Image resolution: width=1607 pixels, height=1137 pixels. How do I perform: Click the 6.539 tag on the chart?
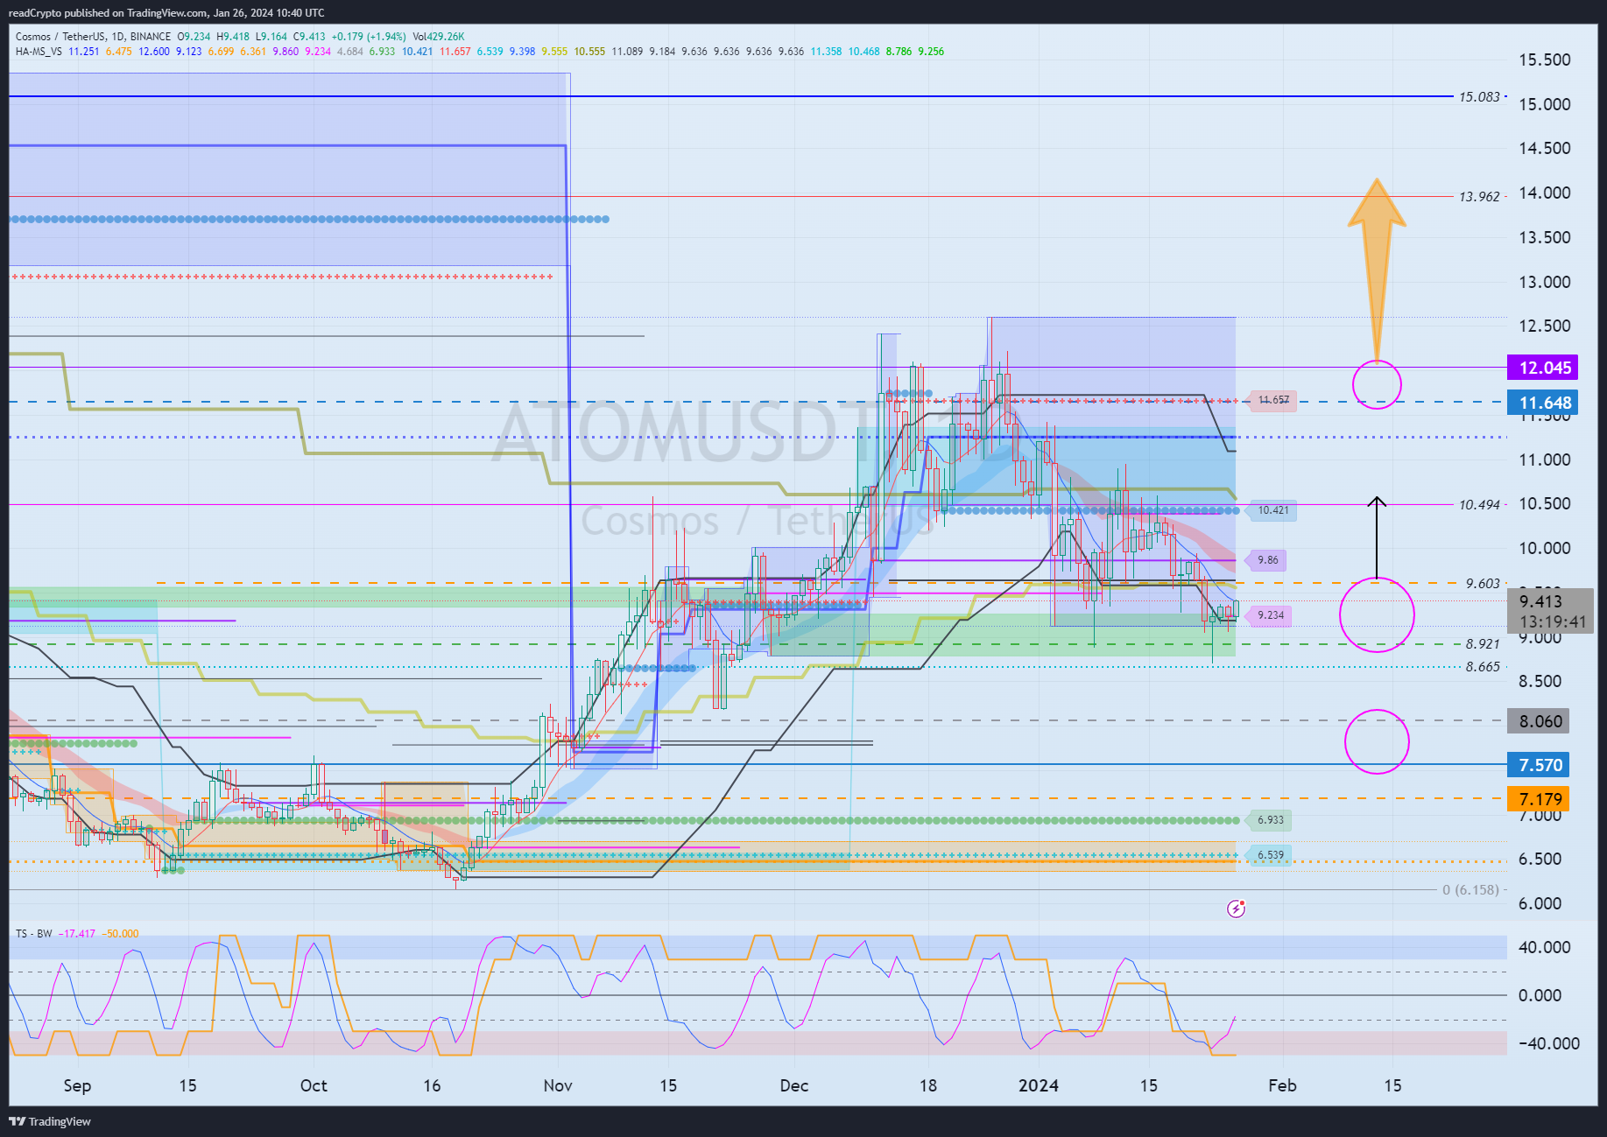[x=1271, y=855]
